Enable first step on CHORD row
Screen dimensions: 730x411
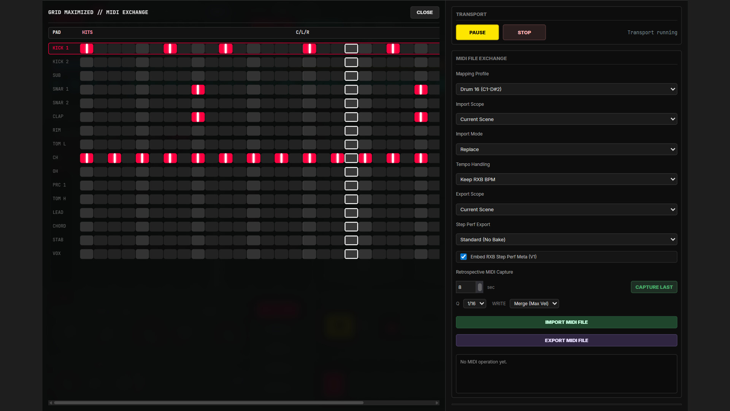[x=87, y=226]
